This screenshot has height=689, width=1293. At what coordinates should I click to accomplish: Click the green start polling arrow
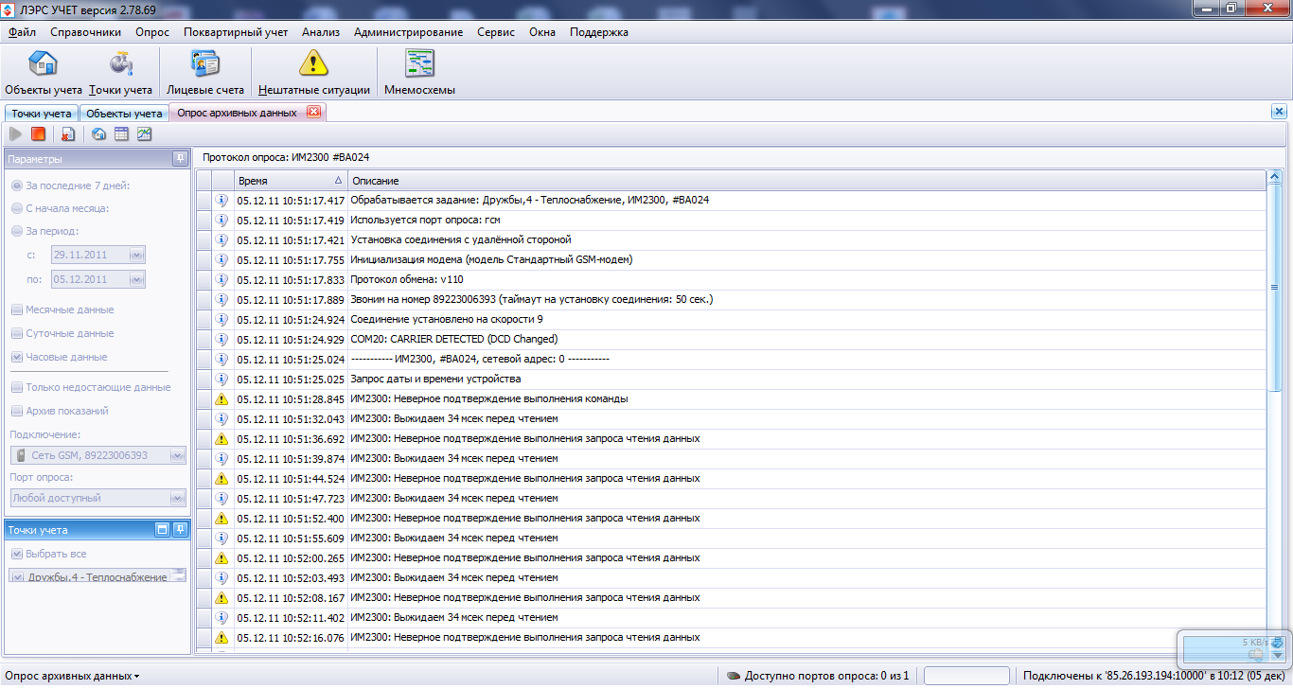pos(16,134)
